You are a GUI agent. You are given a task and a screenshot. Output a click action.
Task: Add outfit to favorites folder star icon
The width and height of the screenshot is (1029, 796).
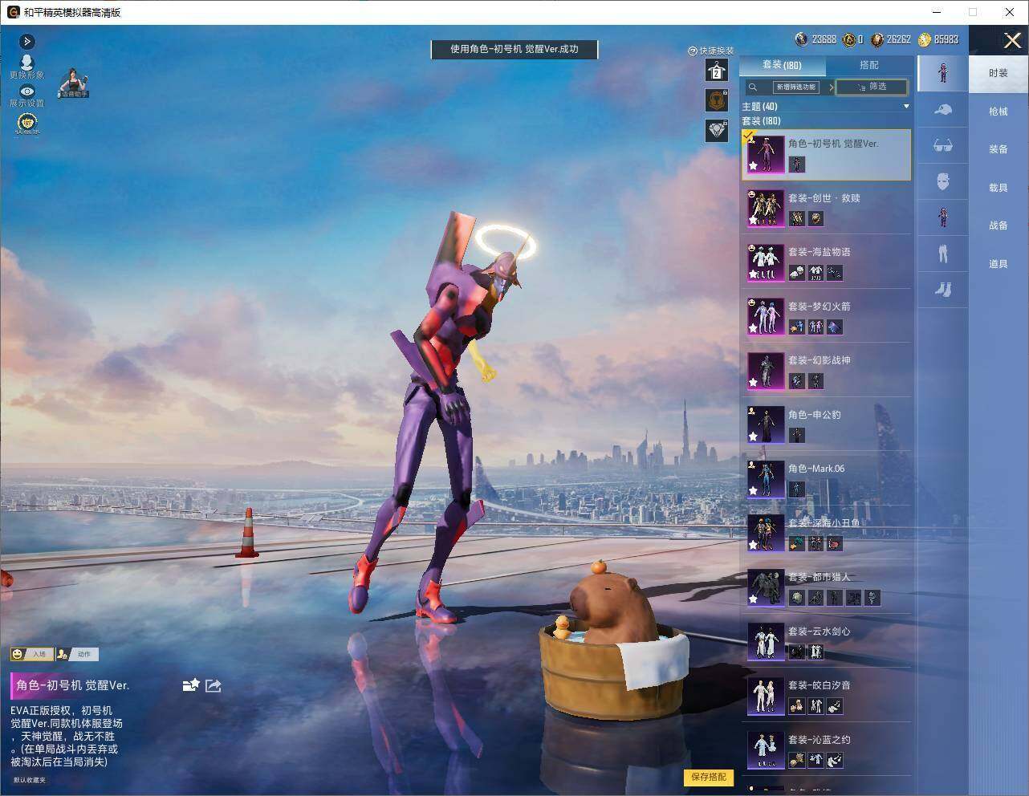pos(190,685)
